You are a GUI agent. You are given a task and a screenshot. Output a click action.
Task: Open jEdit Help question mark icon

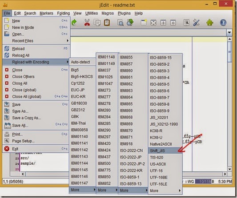(223, 23)
